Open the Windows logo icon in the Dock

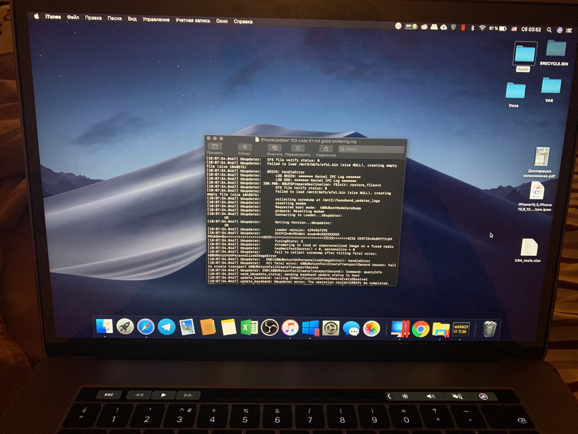click(x=311, y=328)
